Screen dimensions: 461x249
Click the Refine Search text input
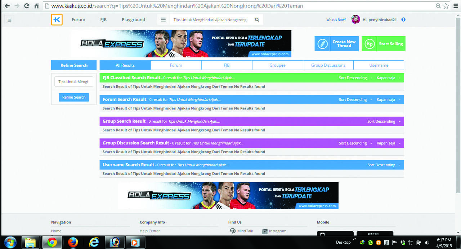[x=74, y=82]
